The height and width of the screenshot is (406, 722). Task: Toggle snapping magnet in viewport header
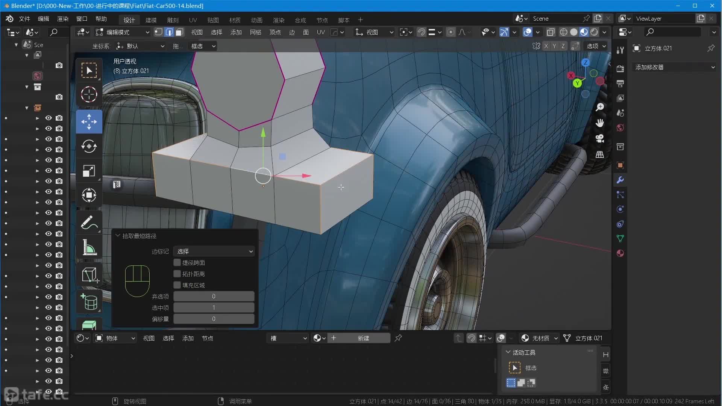click(x=422, y=32)
